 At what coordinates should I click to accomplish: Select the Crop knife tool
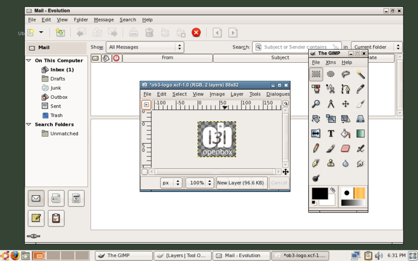click(x=361, y=103)
